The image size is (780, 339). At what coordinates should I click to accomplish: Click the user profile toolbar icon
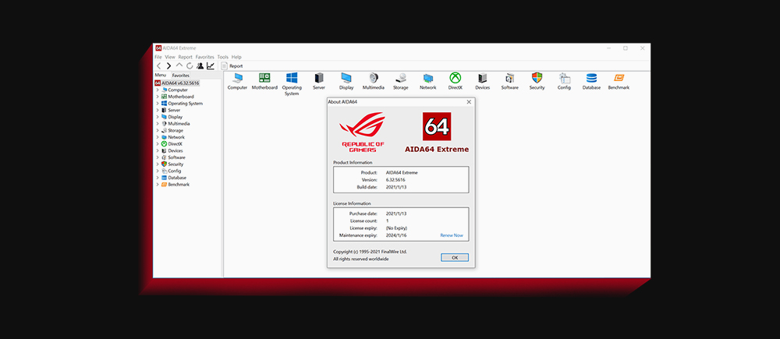[x=200, y=65]
